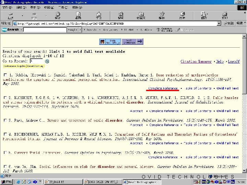Open Table of Contents for citation 4
247x185 pixels.
click(x=197, y=143)
